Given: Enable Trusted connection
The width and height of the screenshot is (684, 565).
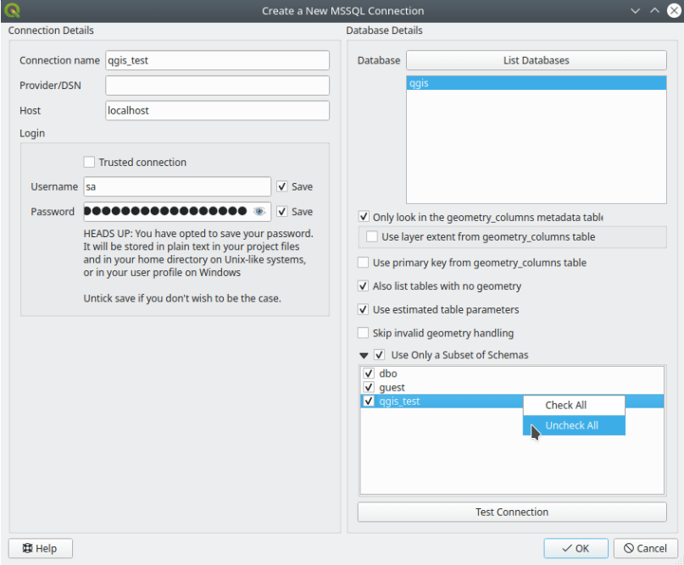Looking at the screenshot, I should tap(87, 162).
